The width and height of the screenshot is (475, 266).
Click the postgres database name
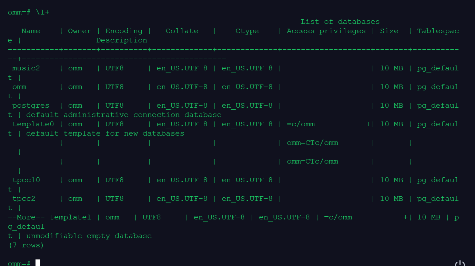[x=31, y=106]
